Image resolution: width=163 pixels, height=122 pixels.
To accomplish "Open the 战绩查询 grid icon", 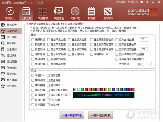I will point(43,11).
